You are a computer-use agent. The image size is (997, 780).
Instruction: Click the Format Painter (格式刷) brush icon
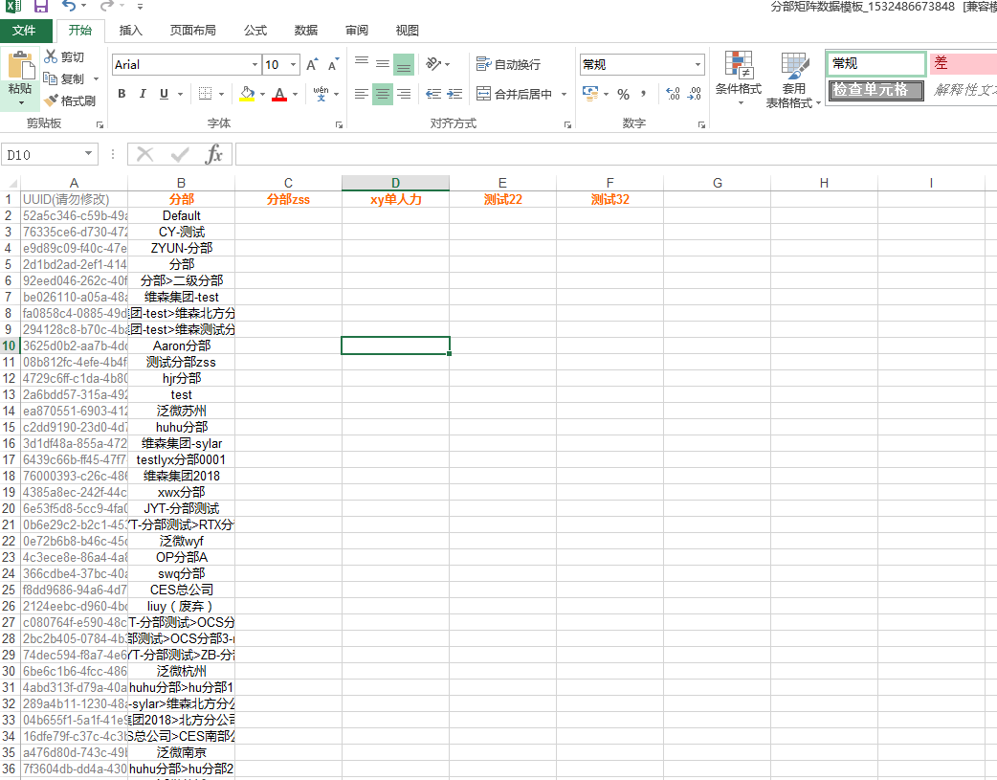pyautogui.click(x=51, y=100)
